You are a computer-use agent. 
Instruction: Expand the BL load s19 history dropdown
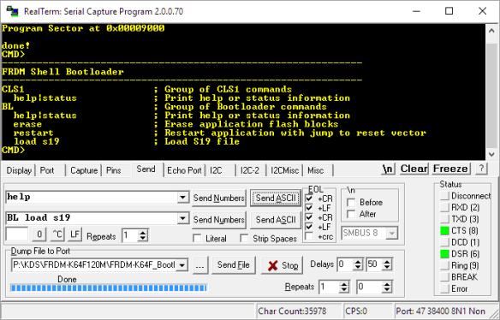tap(182, 218)
